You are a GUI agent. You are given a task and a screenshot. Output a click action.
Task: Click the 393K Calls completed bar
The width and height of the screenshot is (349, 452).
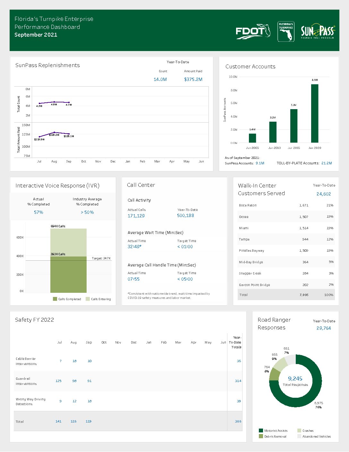click(68, 274)
